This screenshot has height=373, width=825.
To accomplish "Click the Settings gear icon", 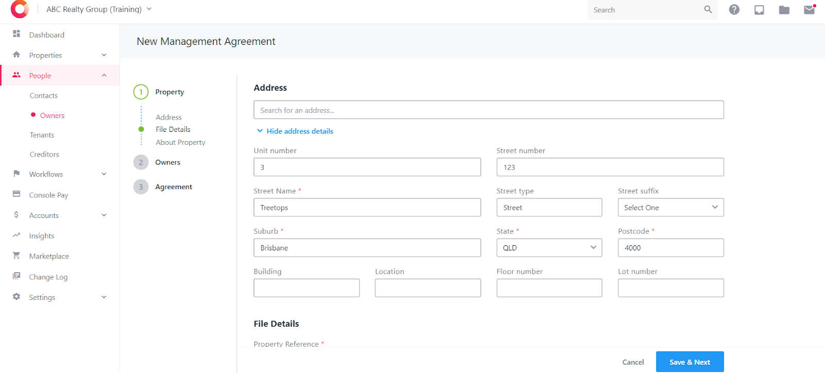I will click(16, 297).
